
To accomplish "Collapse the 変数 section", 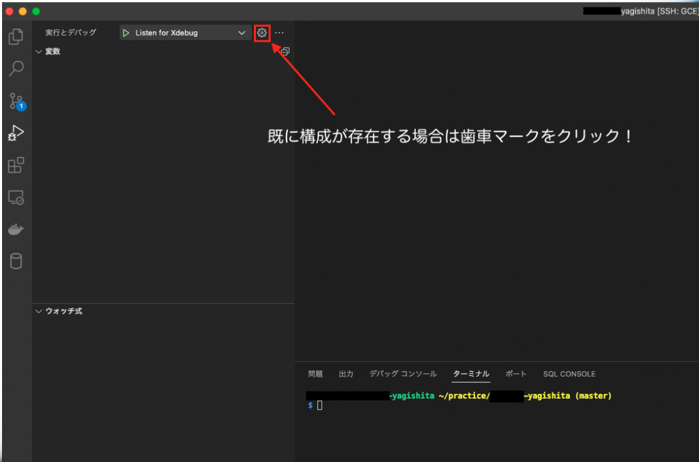I will click(x=39, y=51).
